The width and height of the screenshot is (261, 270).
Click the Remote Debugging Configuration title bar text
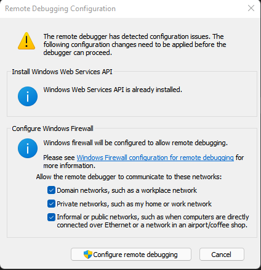pyautogui.click(x=60, y=9)
